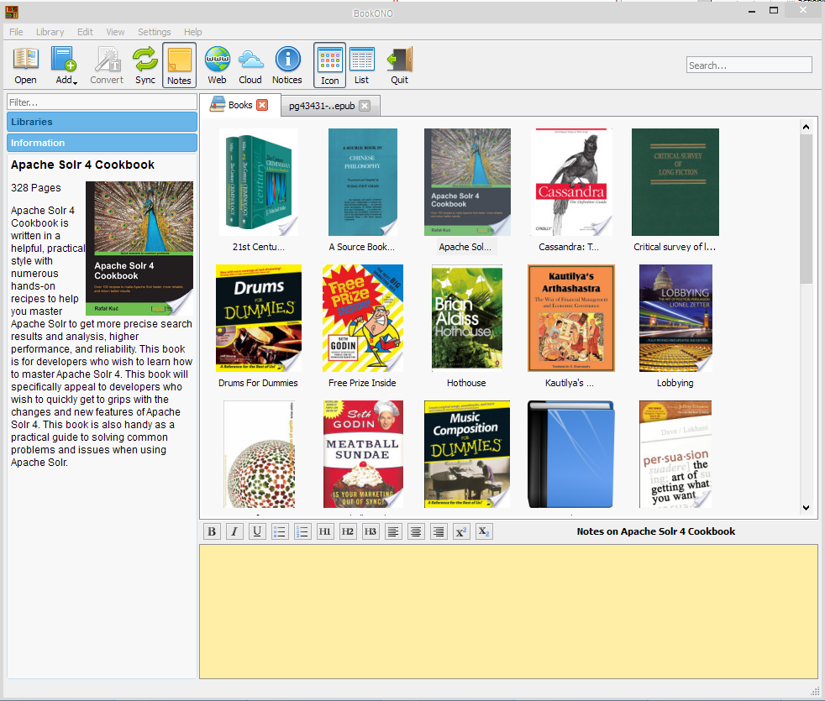Switch to Icon view mode
Image resolution: width=825 pixels, height=701 pixels.
point(329,65)
